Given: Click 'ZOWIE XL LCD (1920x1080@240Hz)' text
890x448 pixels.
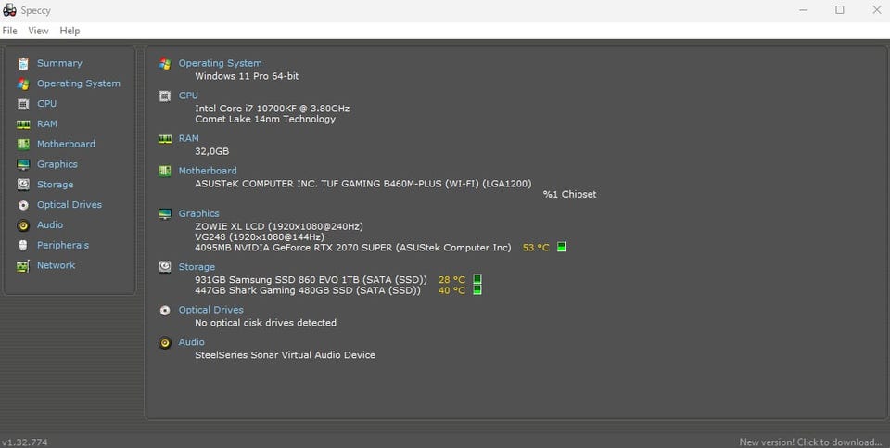Looking at the screenshot, I should 279,226.
